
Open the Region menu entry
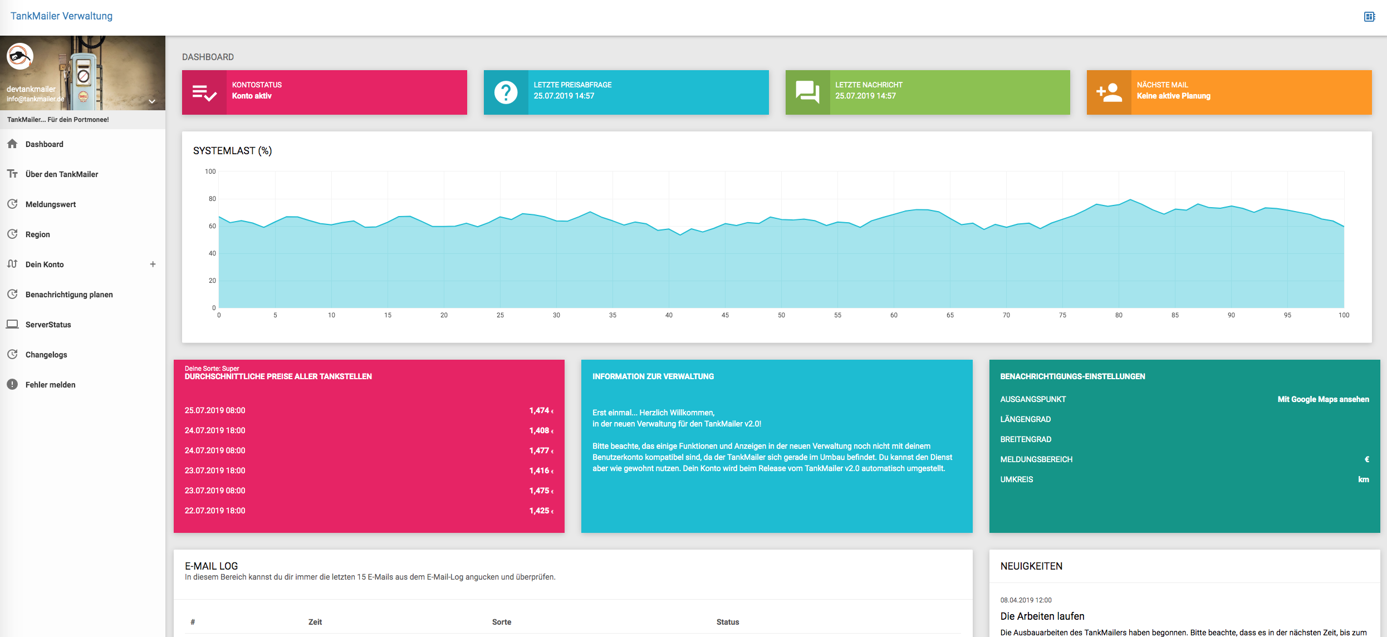82,234
